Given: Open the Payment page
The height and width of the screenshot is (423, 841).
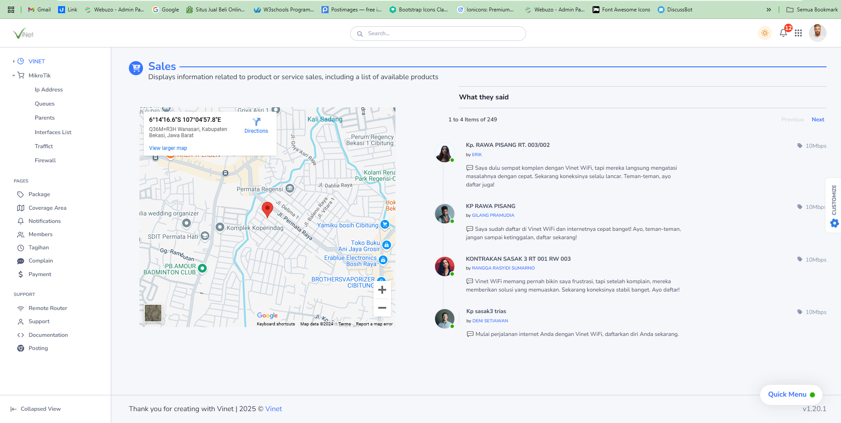Looking at the screenshot, I should pyautogui.click(x=40, y=274).
